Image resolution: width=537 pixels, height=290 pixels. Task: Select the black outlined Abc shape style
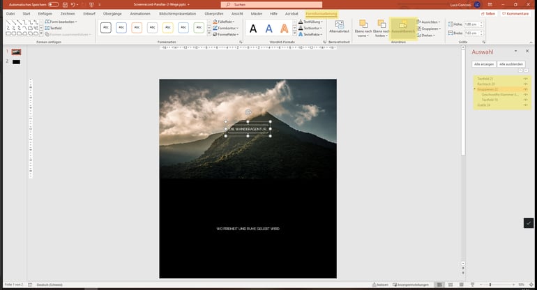coord(106,27)
